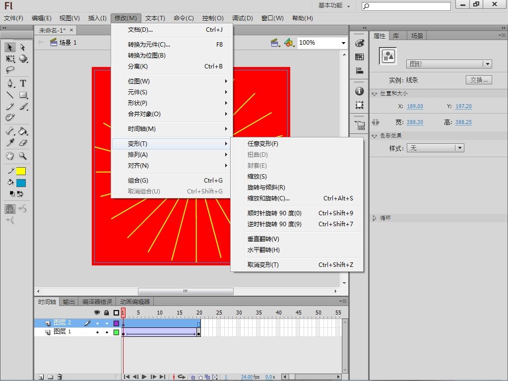Open the 样式 color style dropdown
The height and width of the screenshot is (381, 508).
coord(436,148)
